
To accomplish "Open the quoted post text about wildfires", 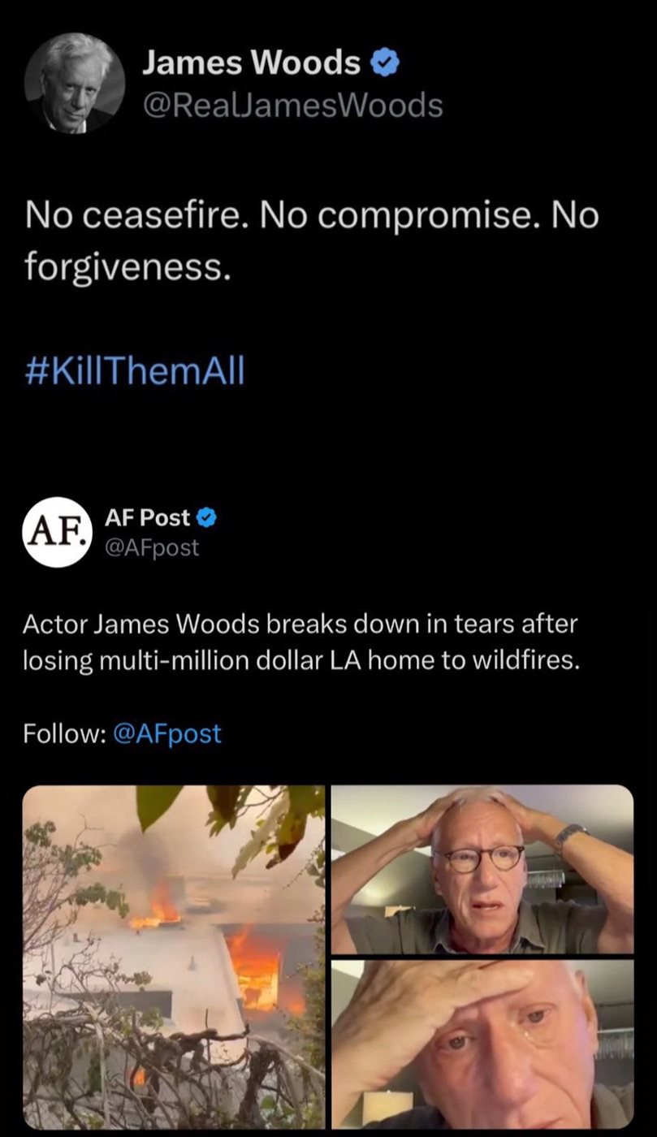I will point(301,642).
